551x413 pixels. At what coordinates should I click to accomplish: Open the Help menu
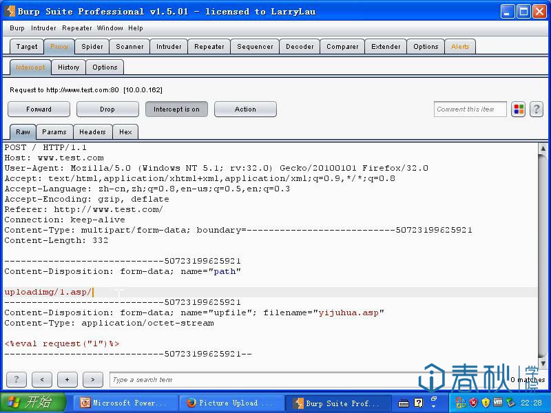tap(135, 28)
